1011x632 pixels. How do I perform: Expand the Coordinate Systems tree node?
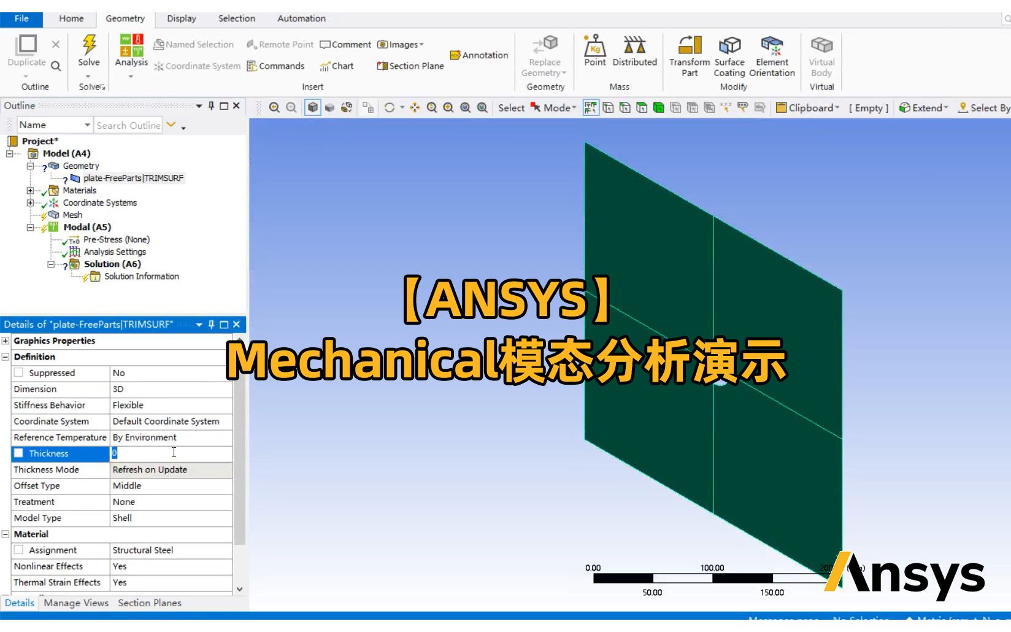coord(30,202)
